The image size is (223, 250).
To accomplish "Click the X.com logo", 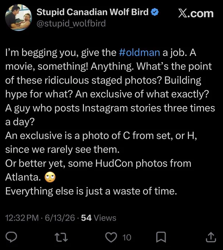I will (x=196, y=14).
